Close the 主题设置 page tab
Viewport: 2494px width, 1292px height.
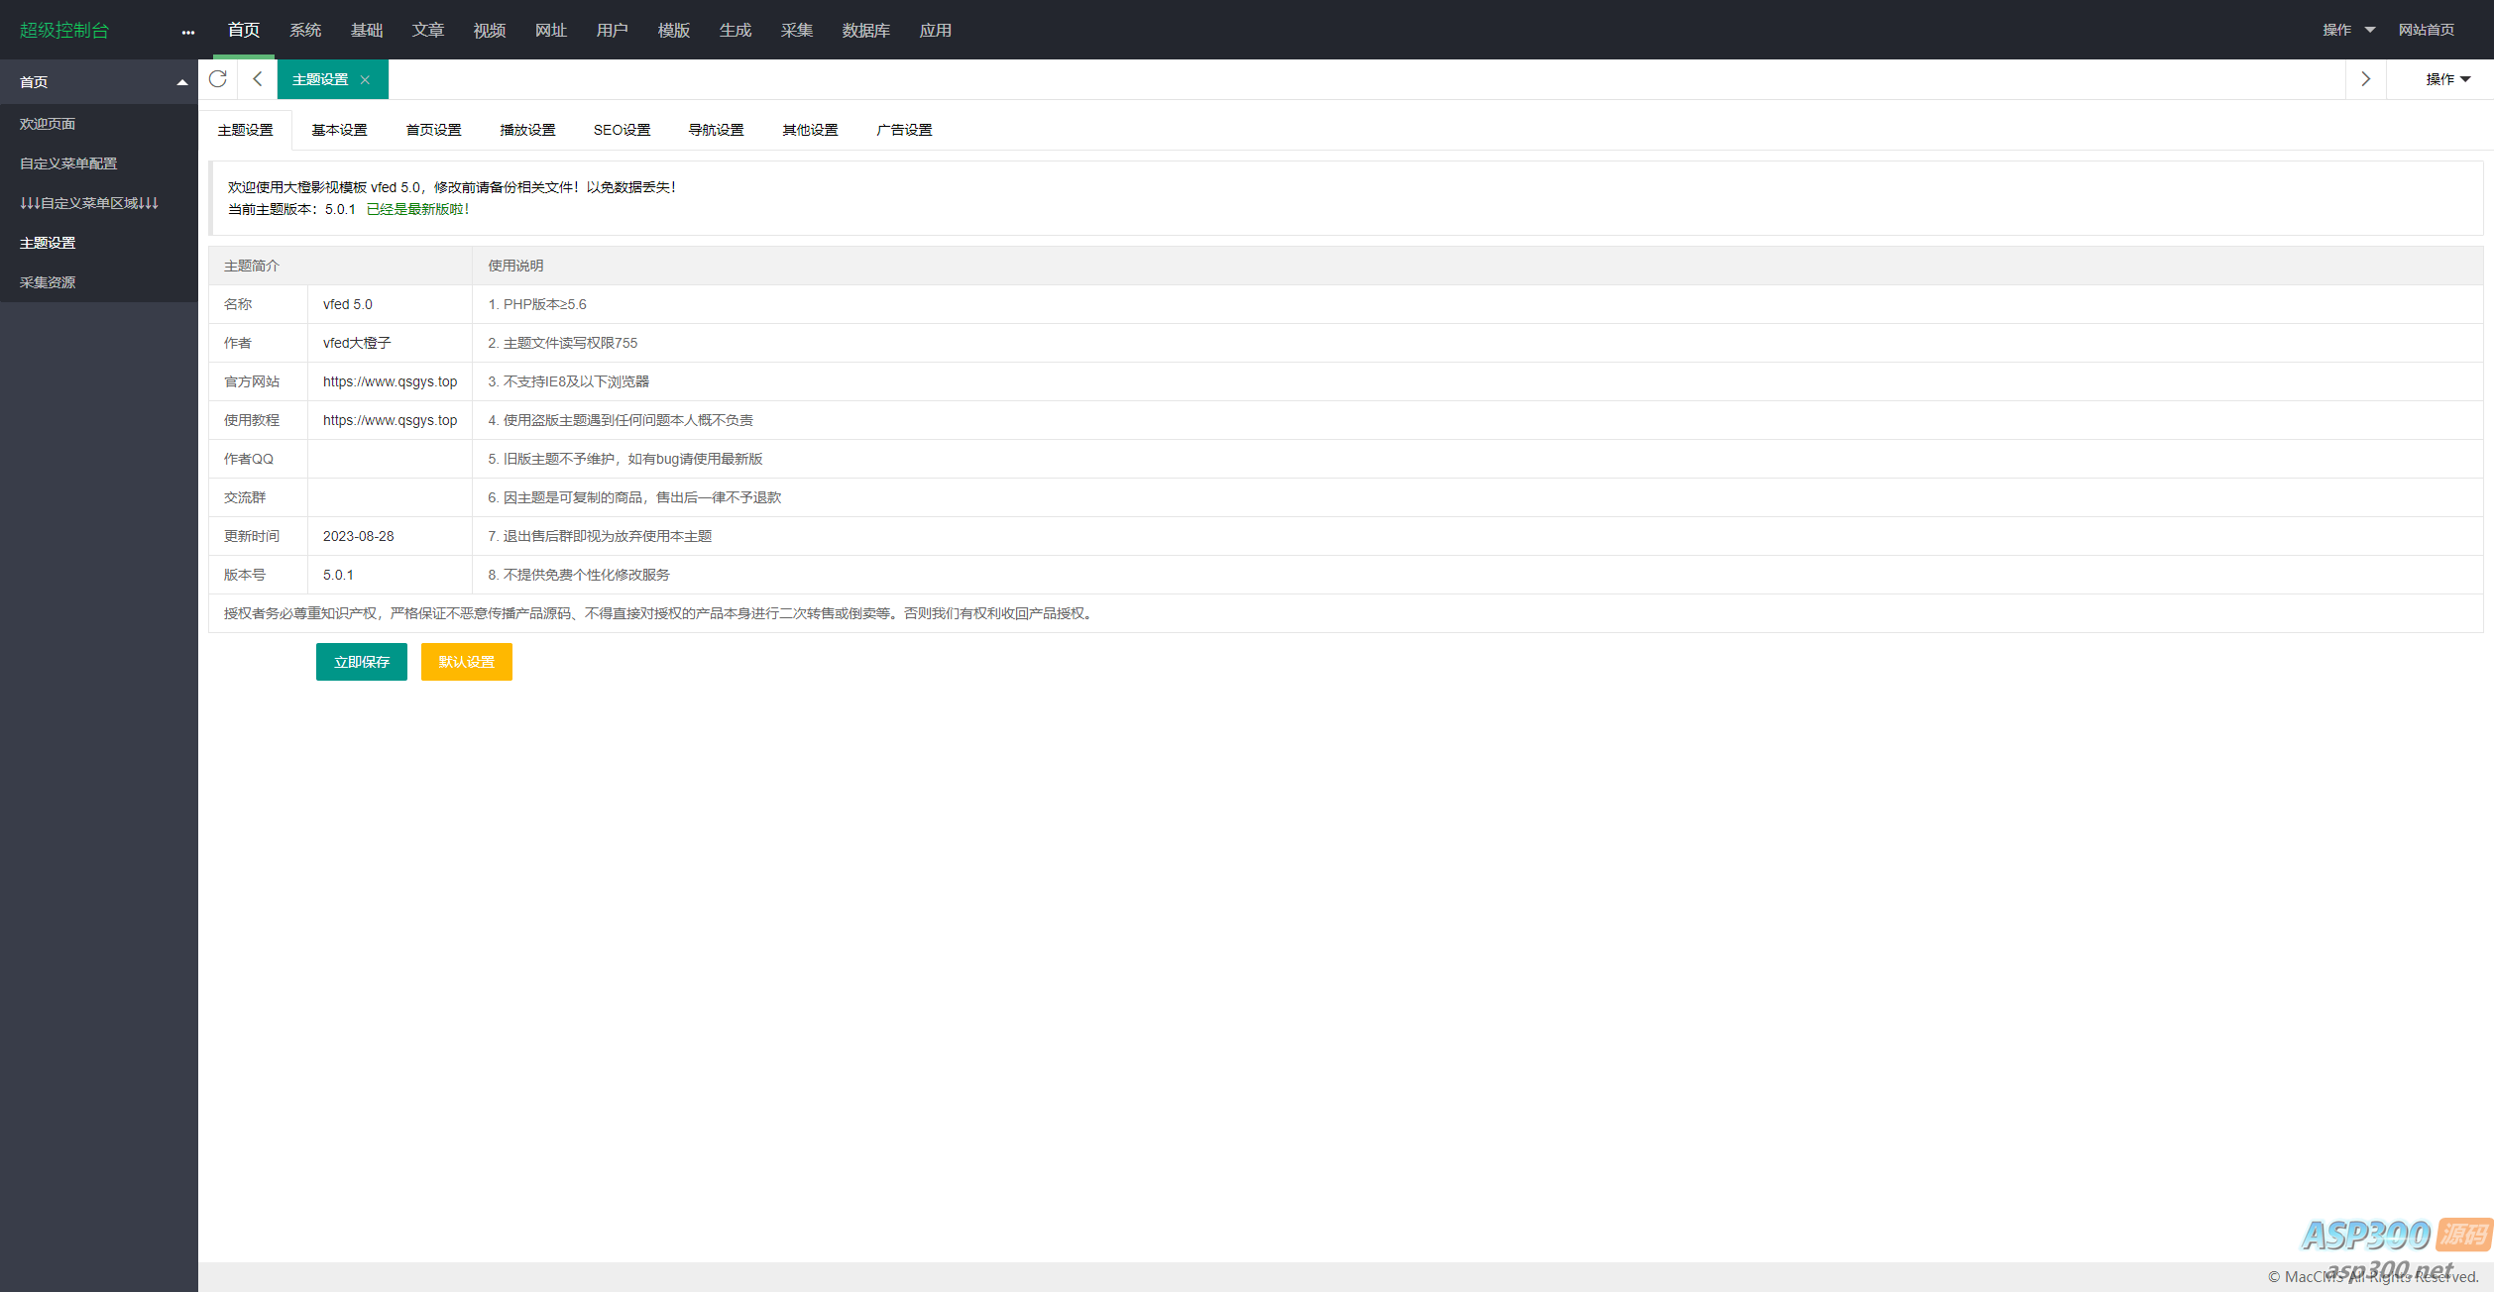click(x=365, y=80)
